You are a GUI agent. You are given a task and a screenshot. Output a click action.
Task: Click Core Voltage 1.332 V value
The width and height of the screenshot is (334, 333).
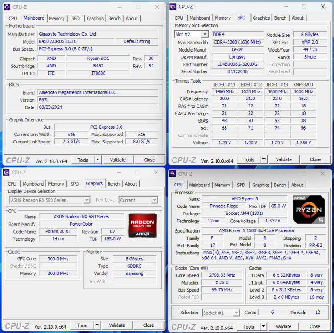(x=273, y=221)
